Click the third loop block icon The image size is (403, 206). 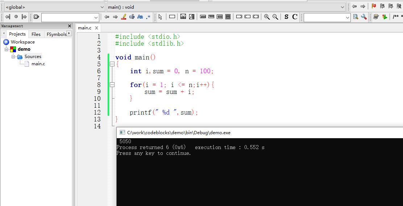220,17
